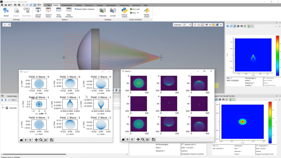Click the bottom horizontal scrollbar

tap(34, 154)
